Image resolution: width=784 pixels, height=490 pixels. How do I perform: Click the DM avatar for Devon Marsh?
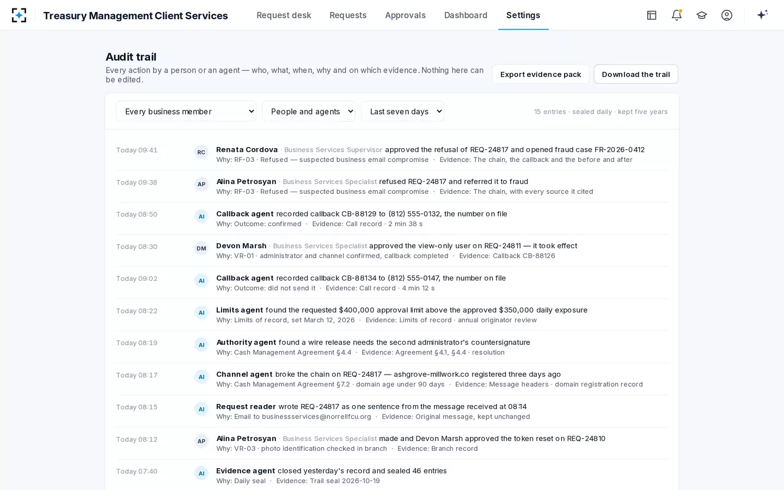click(201, 249)
